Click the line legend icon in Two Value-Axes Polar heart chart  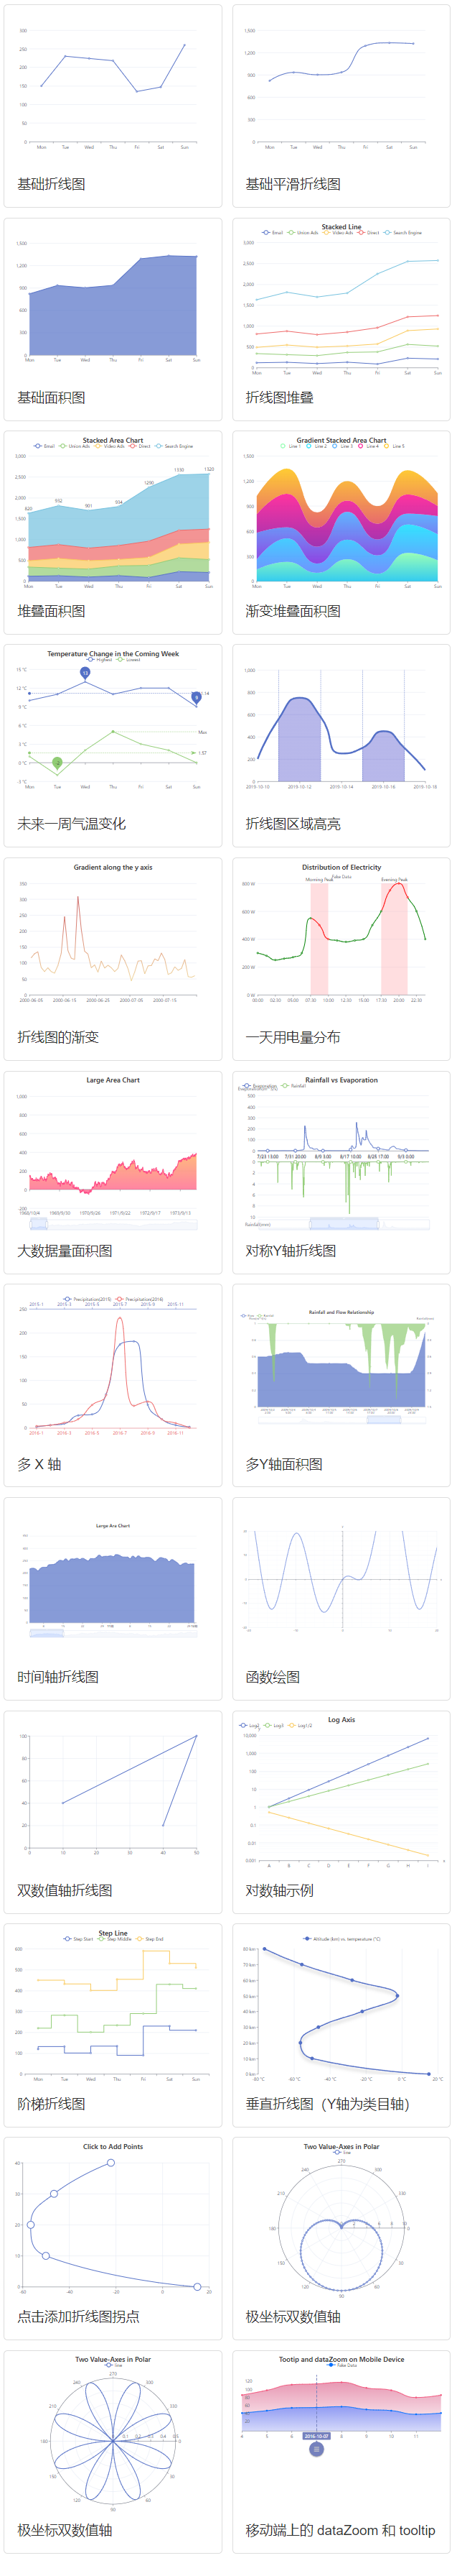click(337, 2152)
